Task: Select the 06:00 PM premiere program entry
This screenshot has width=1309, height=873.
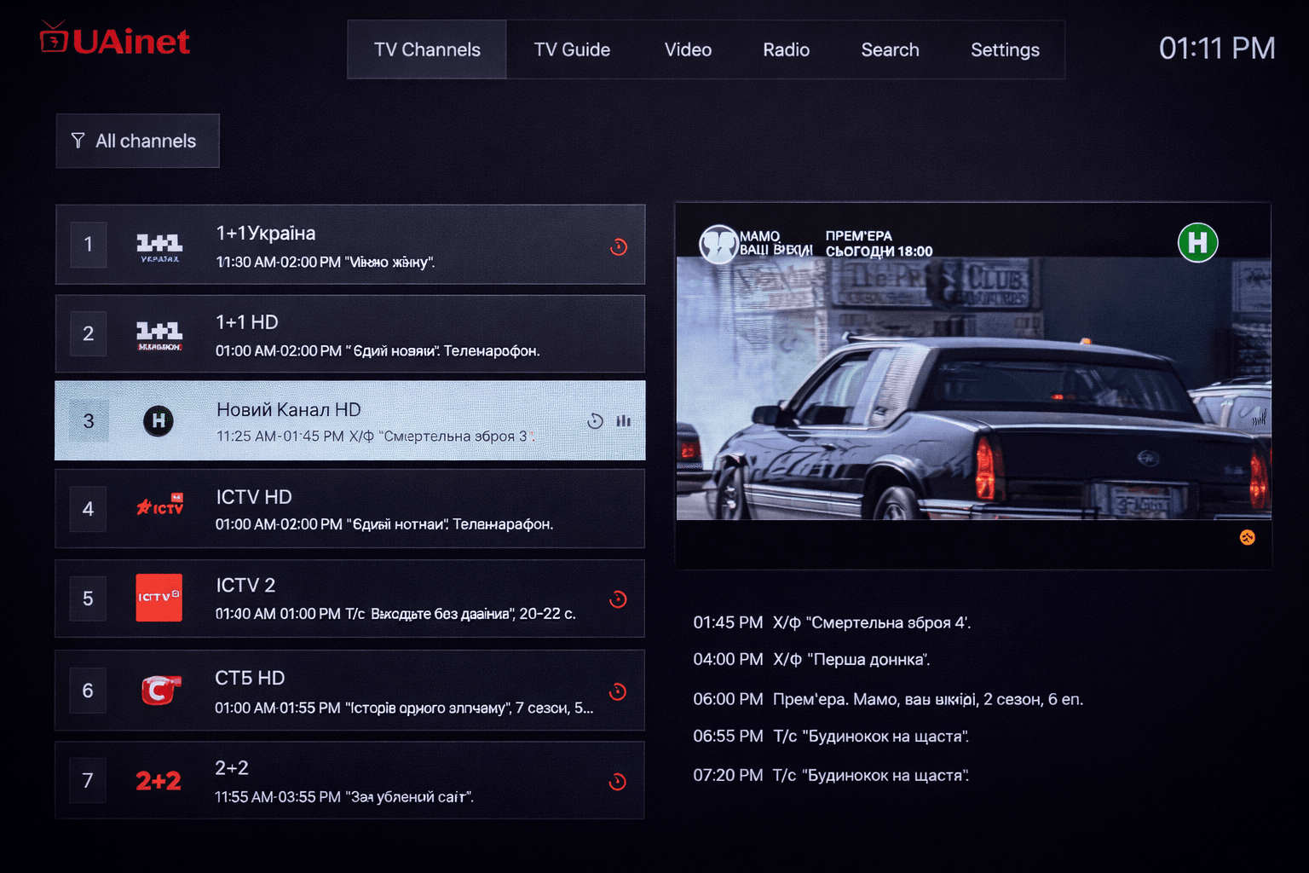Action: tap(887, 699)
